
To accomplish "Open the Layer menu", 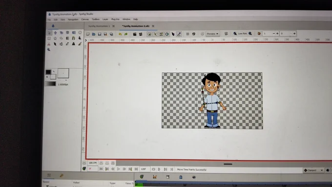I will [105, 19].
